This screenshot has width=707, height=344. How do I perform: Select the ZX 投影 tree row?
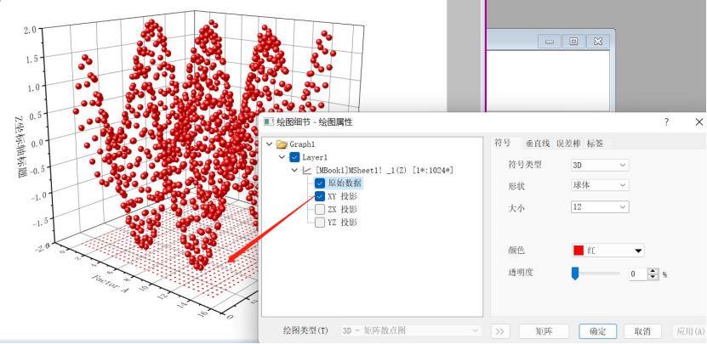click(x=343, y=209)
